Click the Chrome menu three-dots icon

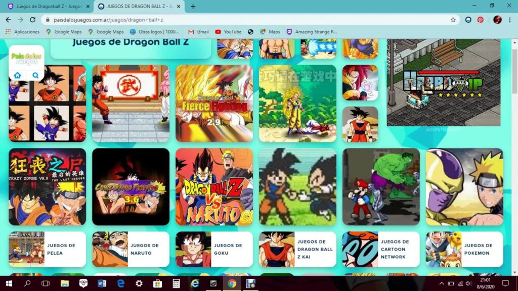click(510, 20)
